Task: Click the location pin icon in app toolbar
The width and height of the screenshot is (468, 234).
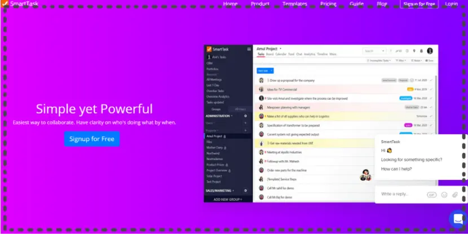Action: 414,51
